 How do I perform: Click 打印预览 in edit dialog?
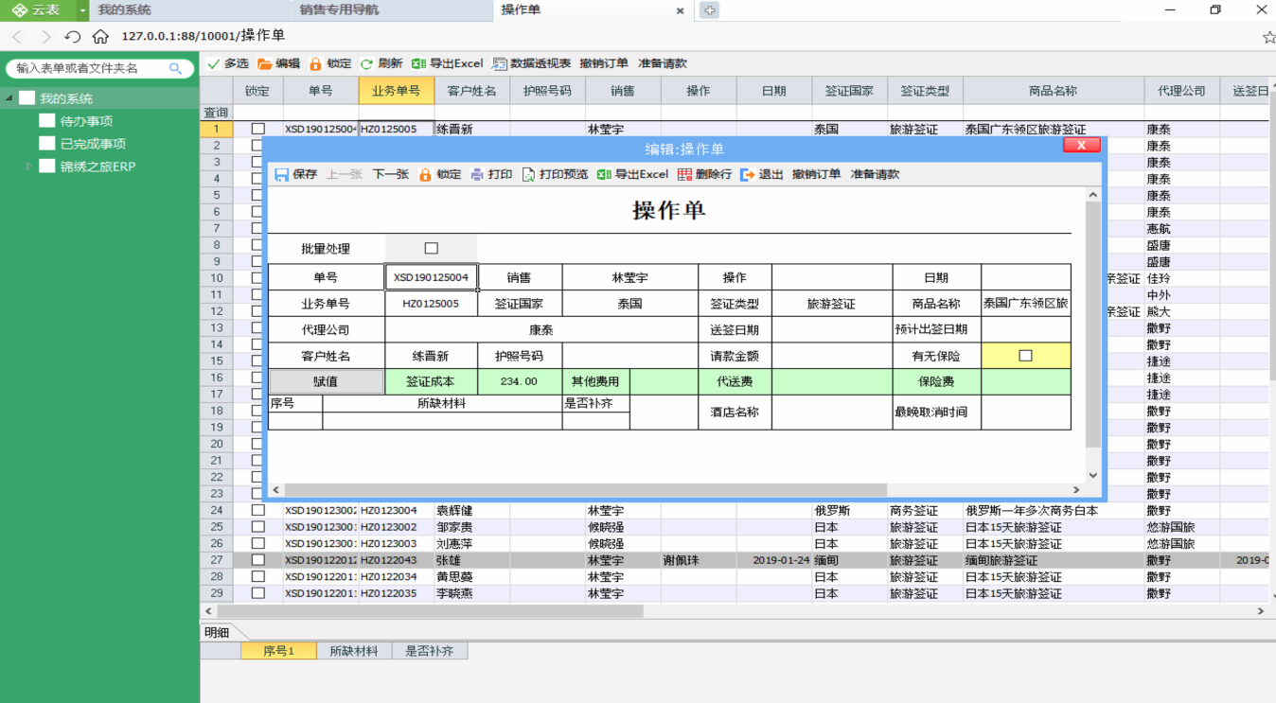click(x=555, y=174)
